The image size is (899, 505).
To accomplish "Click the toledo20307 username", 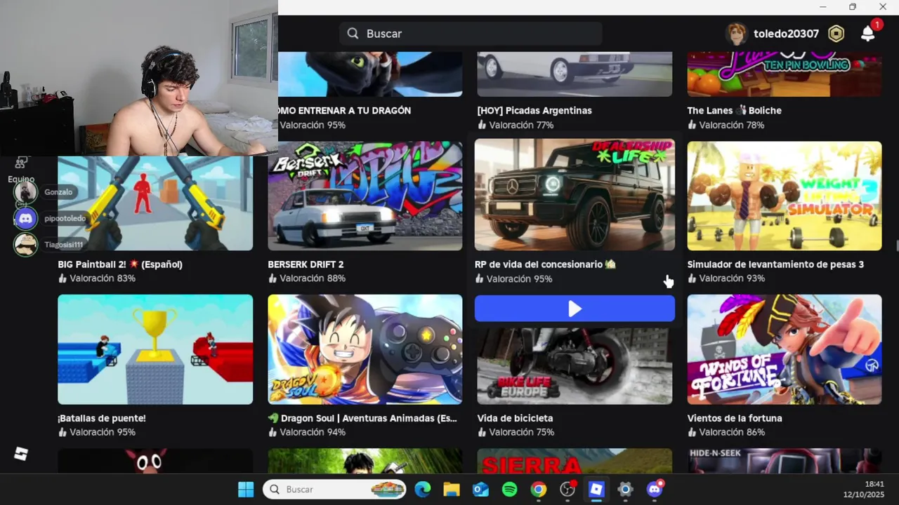I will [786, 34].
